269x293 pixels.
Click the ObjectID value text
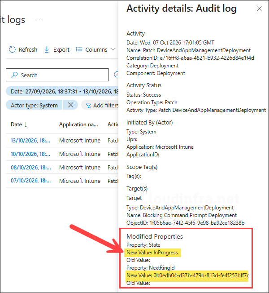click(x=197, y=223)
